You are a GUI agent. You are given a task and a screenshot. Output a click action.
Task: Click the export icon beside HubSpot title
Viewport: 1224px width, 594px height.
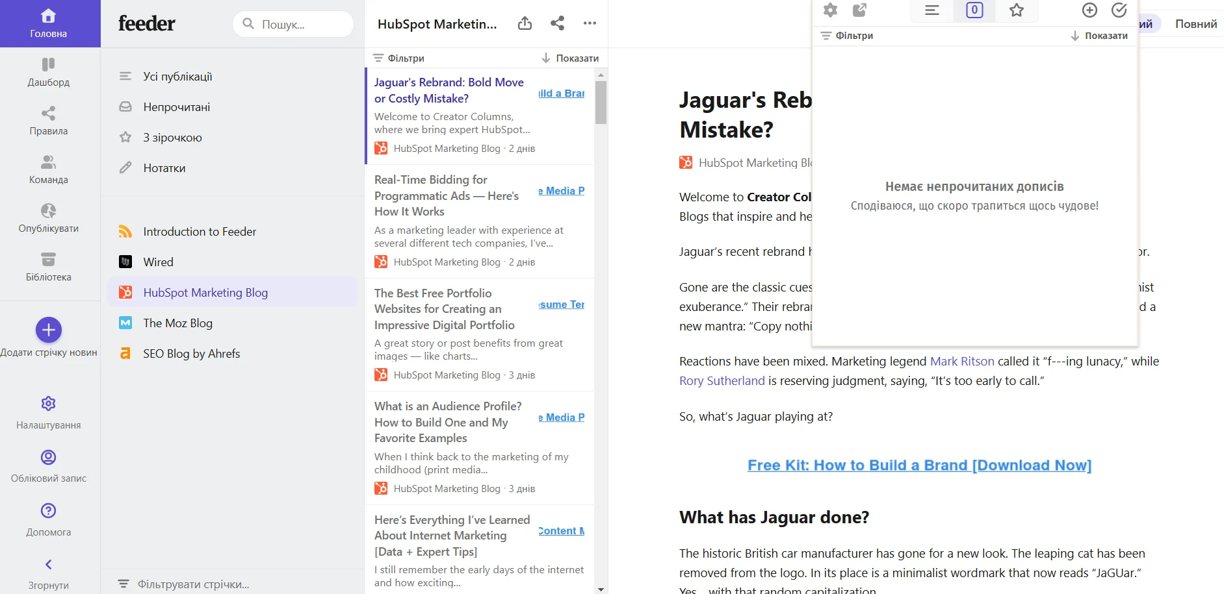[525, 23]
